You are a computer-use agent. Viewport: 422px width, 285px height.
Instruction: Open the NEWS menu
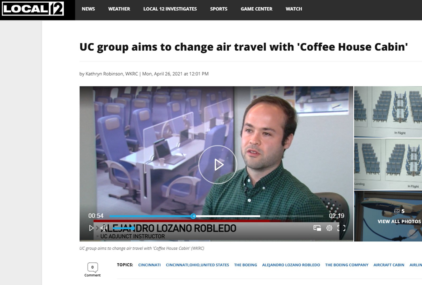88,9
